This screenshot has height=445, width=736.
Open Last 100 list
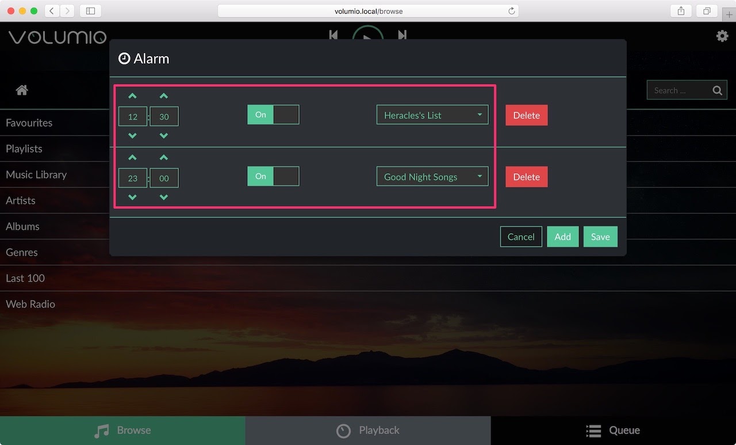pyautogui.click(x=368, y=278)
